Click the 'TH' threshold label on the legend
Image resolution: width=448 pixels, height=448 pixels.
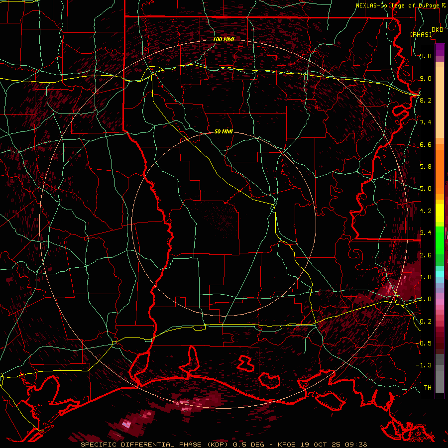click(x=428, y=387)
